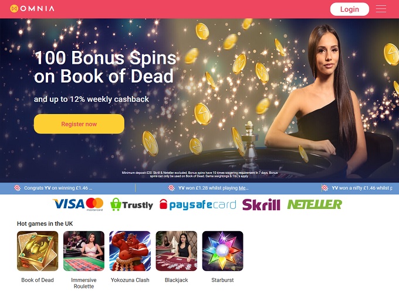Click the Login button
The width and height of the screenshot is (399, 299).
pyautogui.click(x=349, y=9)
